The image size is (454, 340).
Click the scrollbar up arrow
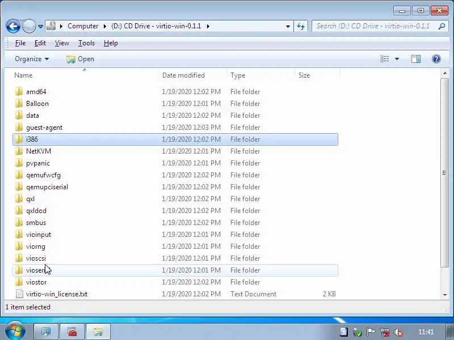point(445,74)
